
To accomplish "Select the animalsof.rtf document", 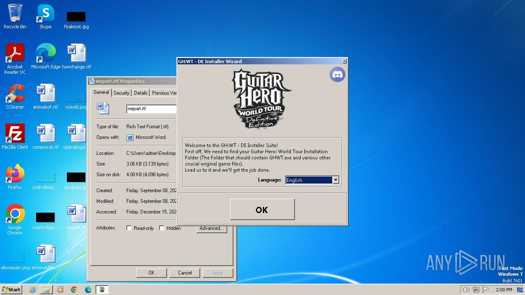I will pos(46,97).
